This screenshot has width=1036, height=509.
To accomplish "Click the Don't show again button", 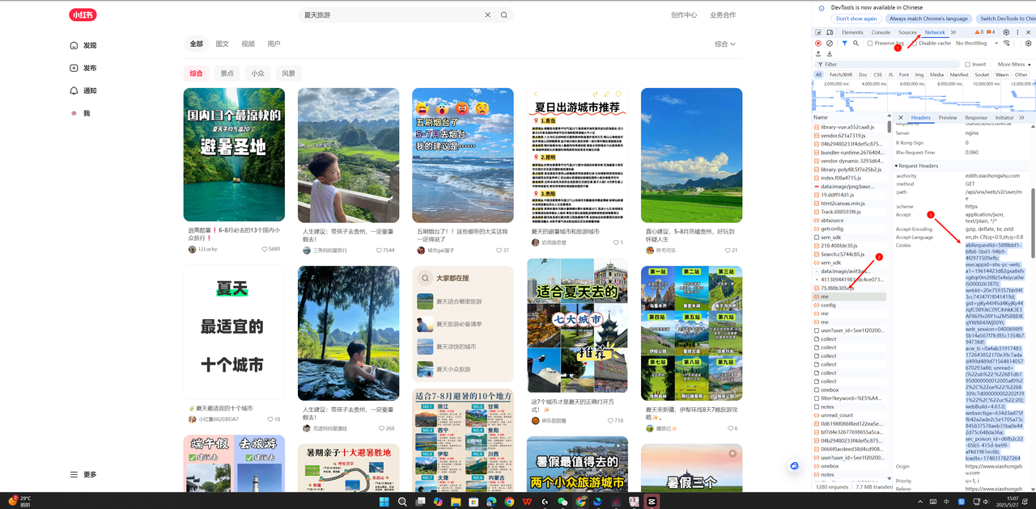I will coord(856,19).
